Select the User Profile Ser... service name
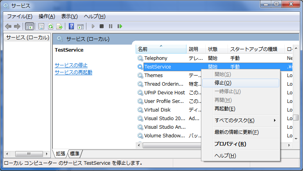The height and width of the screenshot is (171, 303). coord(164,101)
